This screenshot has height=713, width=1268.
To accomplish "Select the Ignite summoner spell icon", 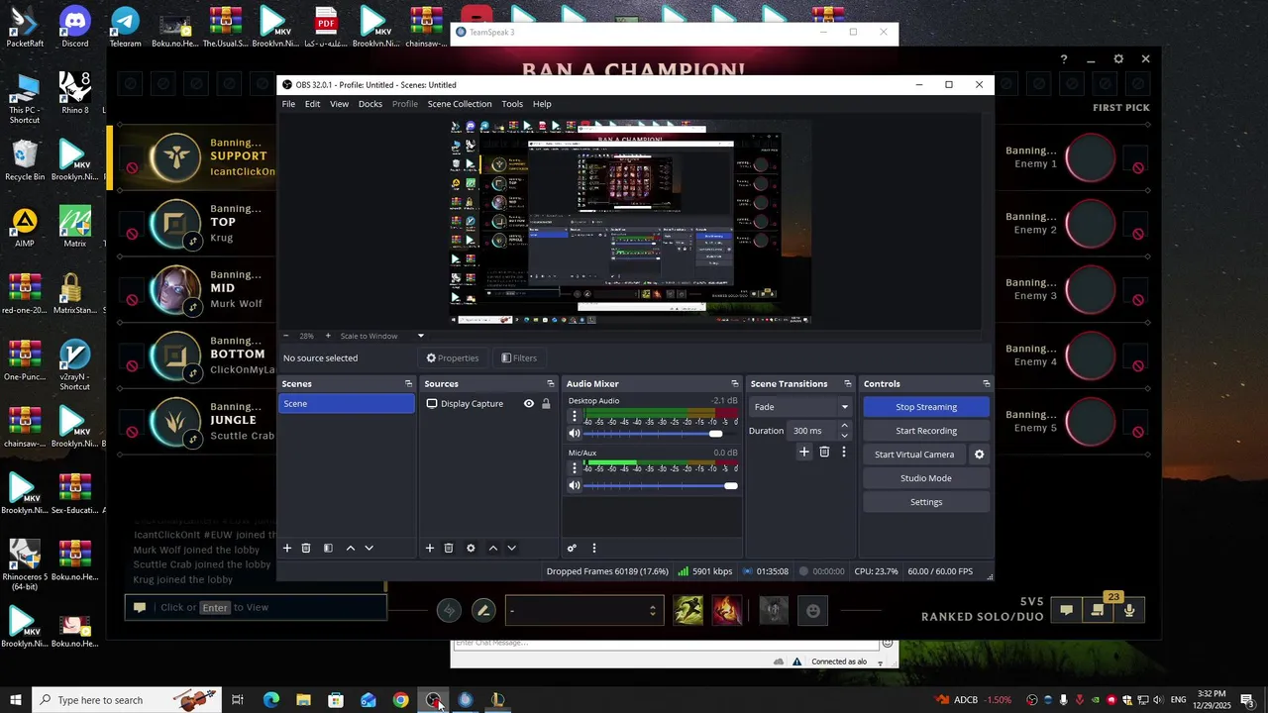I will 726,610.
